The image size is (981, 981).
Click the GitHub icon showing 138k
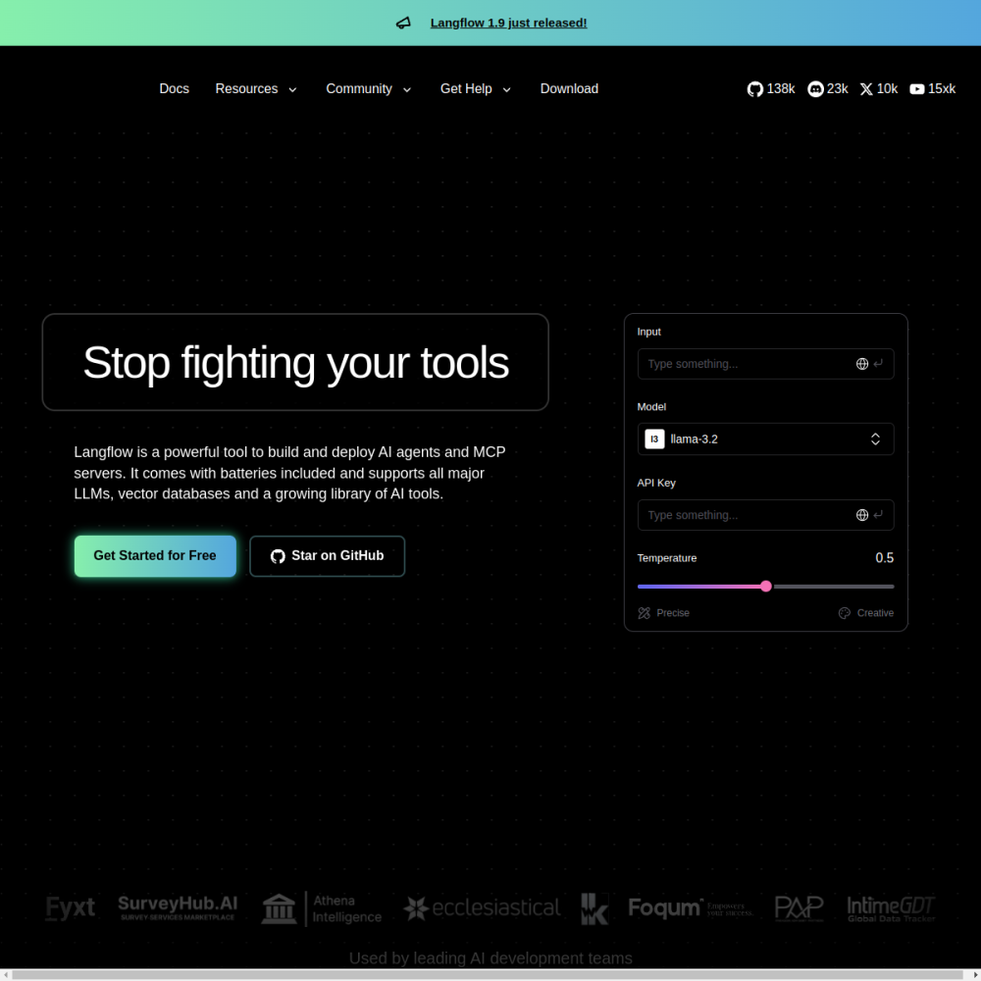coord(754,89)
